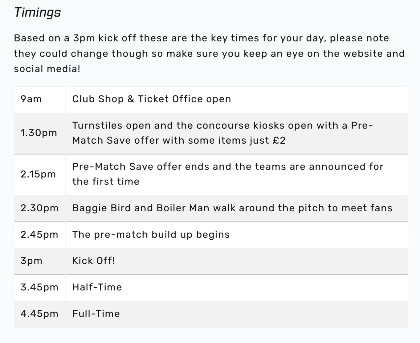Image resolution: width=420 pixels, height=343 pixels.
Task: Select the pre-match build up begins text
Action: coord(151,234)
